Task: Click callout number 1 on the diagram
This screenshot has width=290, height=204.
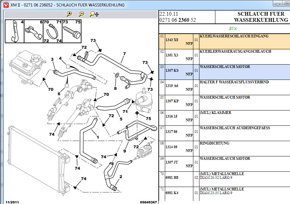Action: 98,137
